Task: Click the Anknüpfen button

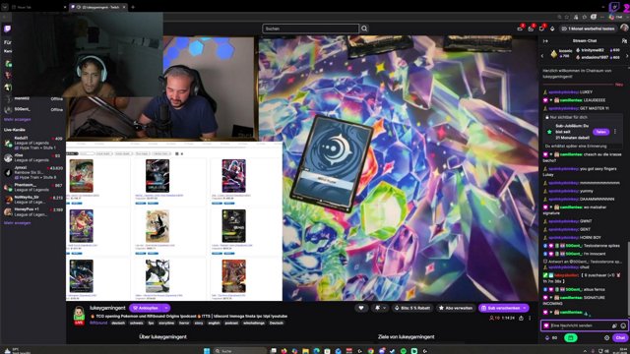Action: pyautogui.click(x=146, y=308)
